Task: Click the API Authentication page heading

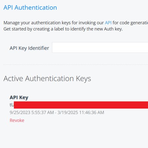Action: coord(30,8)
